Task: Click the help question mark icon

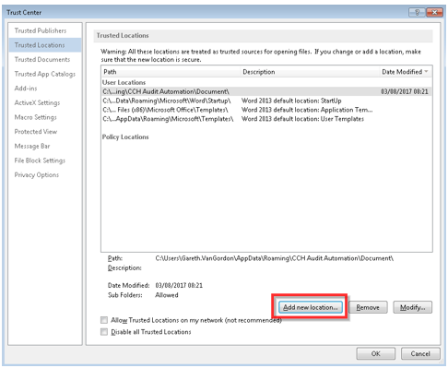Action: tap(417, 12)
